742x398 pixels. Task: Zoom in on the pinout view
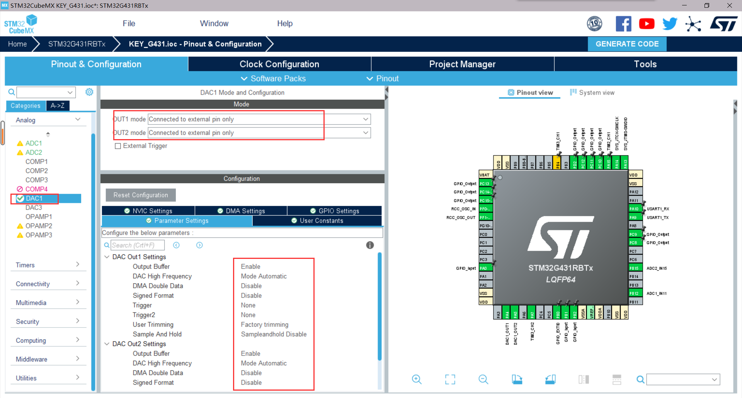pos(417,379)
